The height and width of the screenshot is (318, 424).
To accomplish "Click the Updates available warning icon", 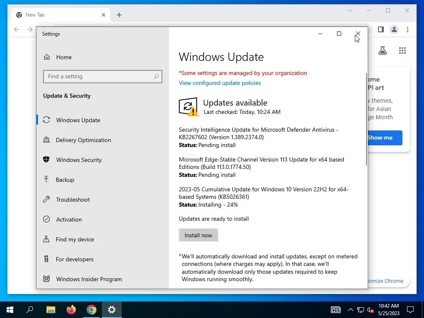I will point(188,107).
